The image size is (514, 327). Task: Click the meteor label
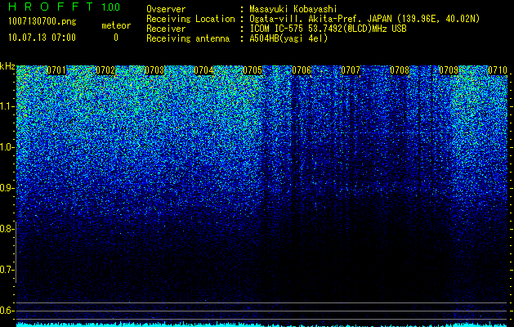pyautogui.click(x=116, y=25)
